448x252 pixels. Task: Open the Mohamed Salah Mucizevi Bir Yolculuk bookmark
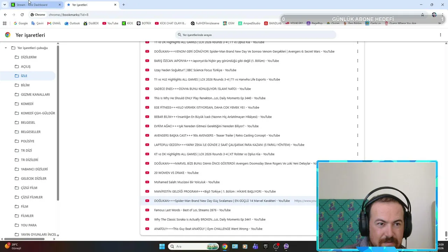(187, 182)
